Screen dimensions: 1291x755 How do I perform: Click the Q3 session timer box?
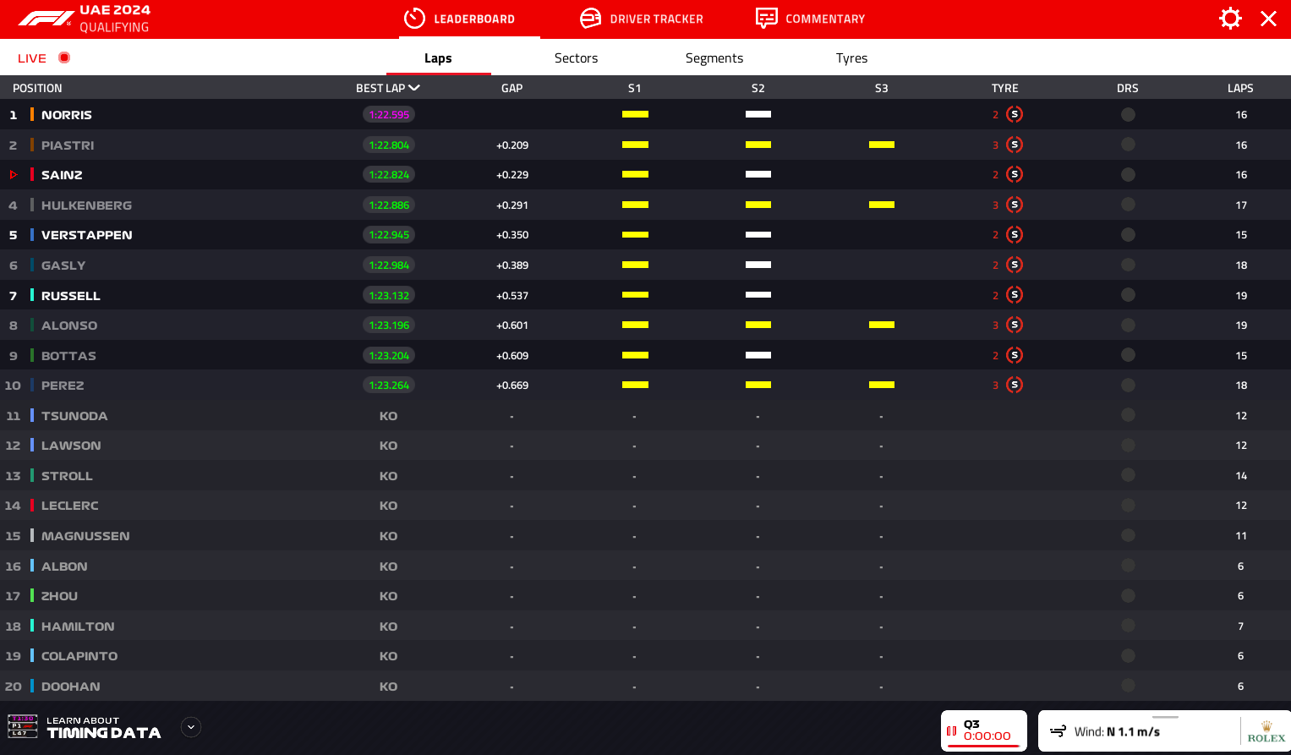point(984,730)
